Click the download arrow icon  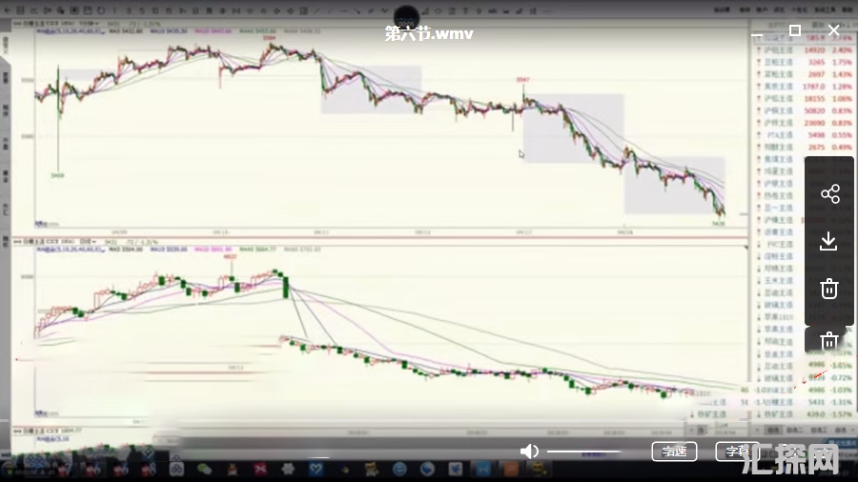pyautogui.click(x=828, y=241)
